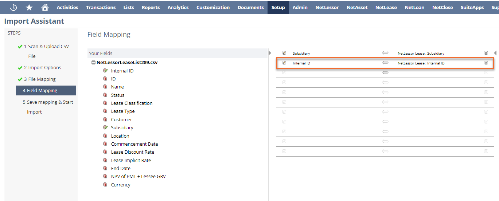Select the Lease Classification field
Screen dimensions: 499x201
coord(132,103)
